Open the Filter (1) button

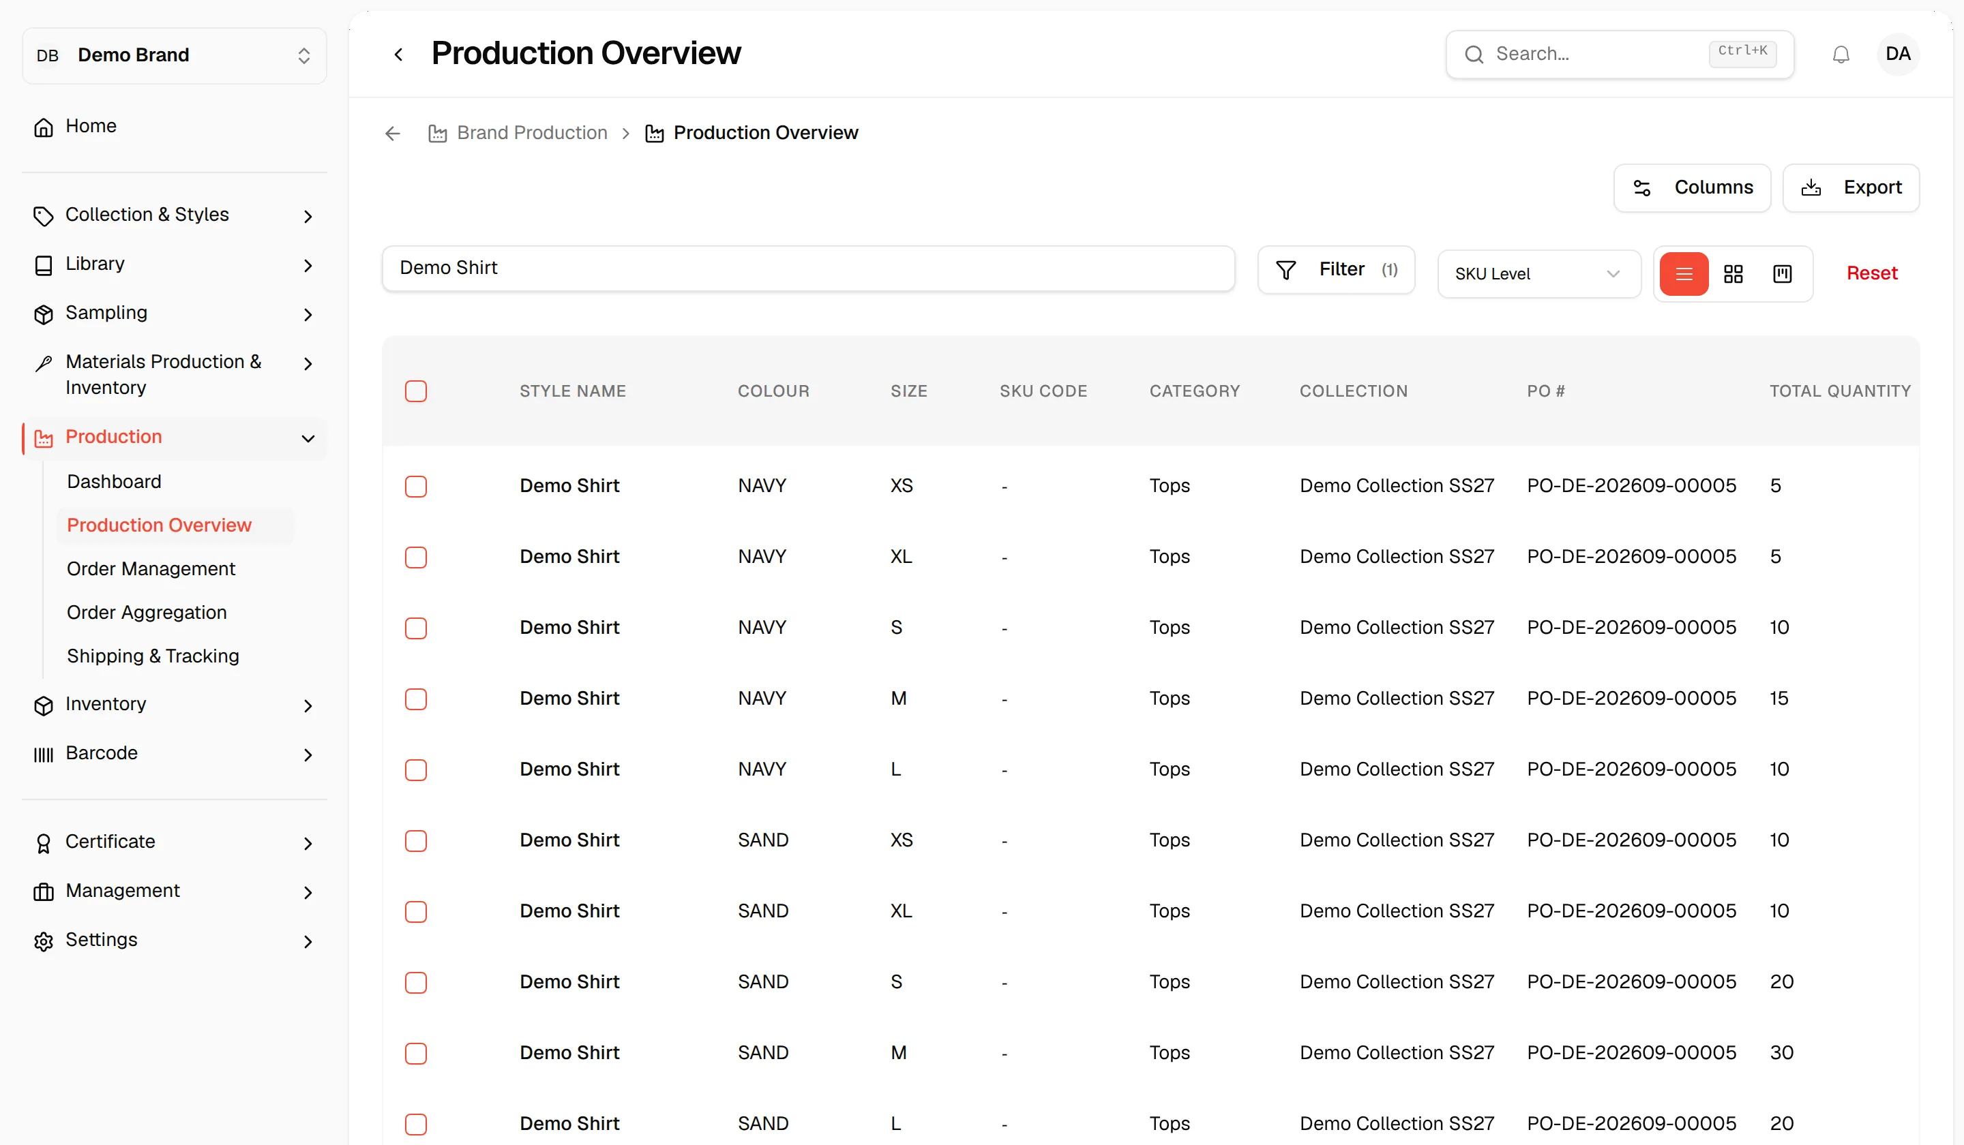1336,271
